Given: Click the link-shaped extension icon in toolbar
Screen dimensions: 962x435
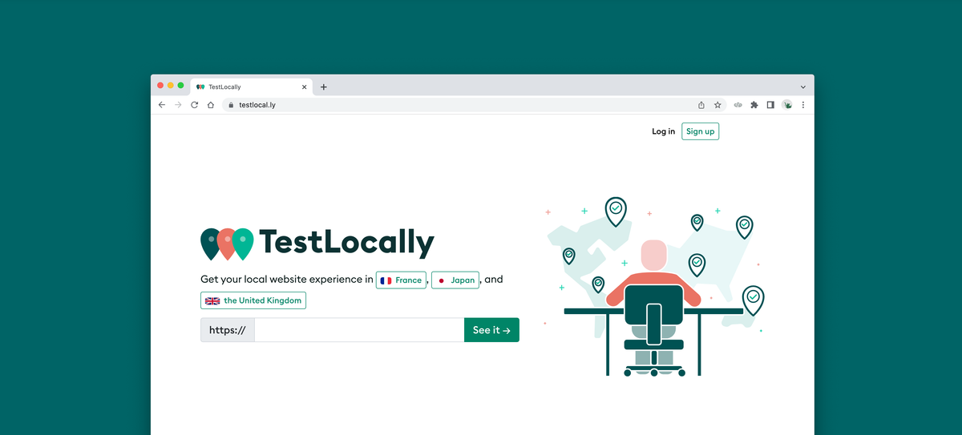Looking at the screenshot, I should [x=738, y=105].
